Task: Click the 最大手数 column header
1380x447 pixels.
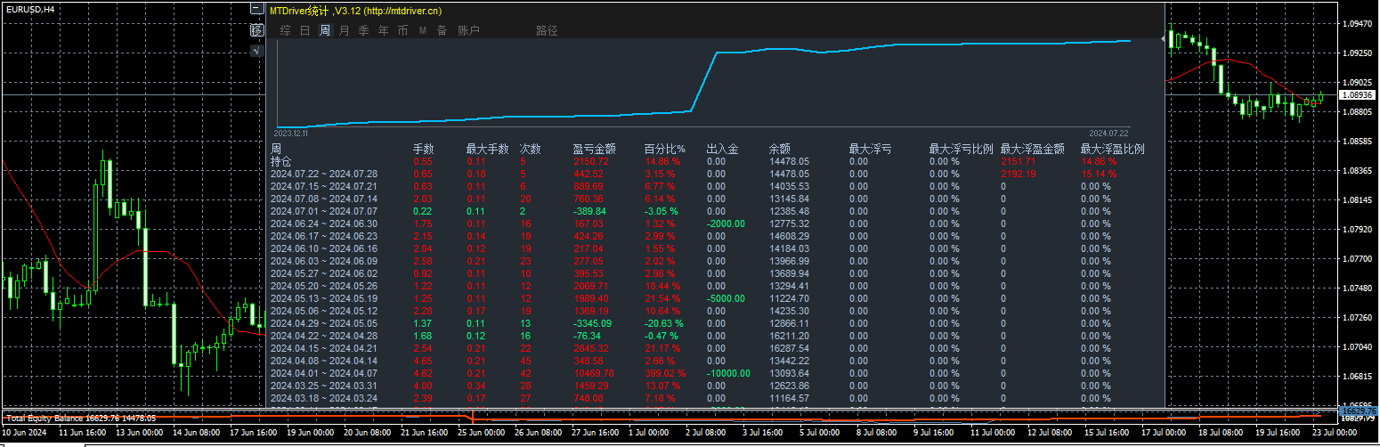Action: pyautogui.click(x=487, y=149)
